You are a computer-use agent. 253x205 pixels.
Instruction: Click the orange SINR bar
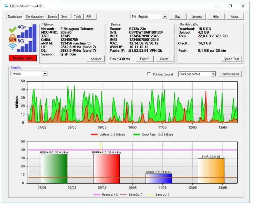click(211, 171)
